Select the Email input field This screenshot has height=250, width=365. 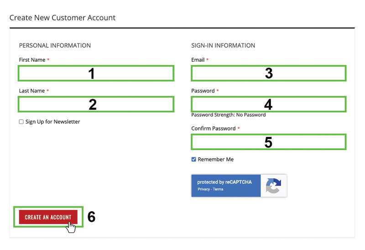point(268,73)
